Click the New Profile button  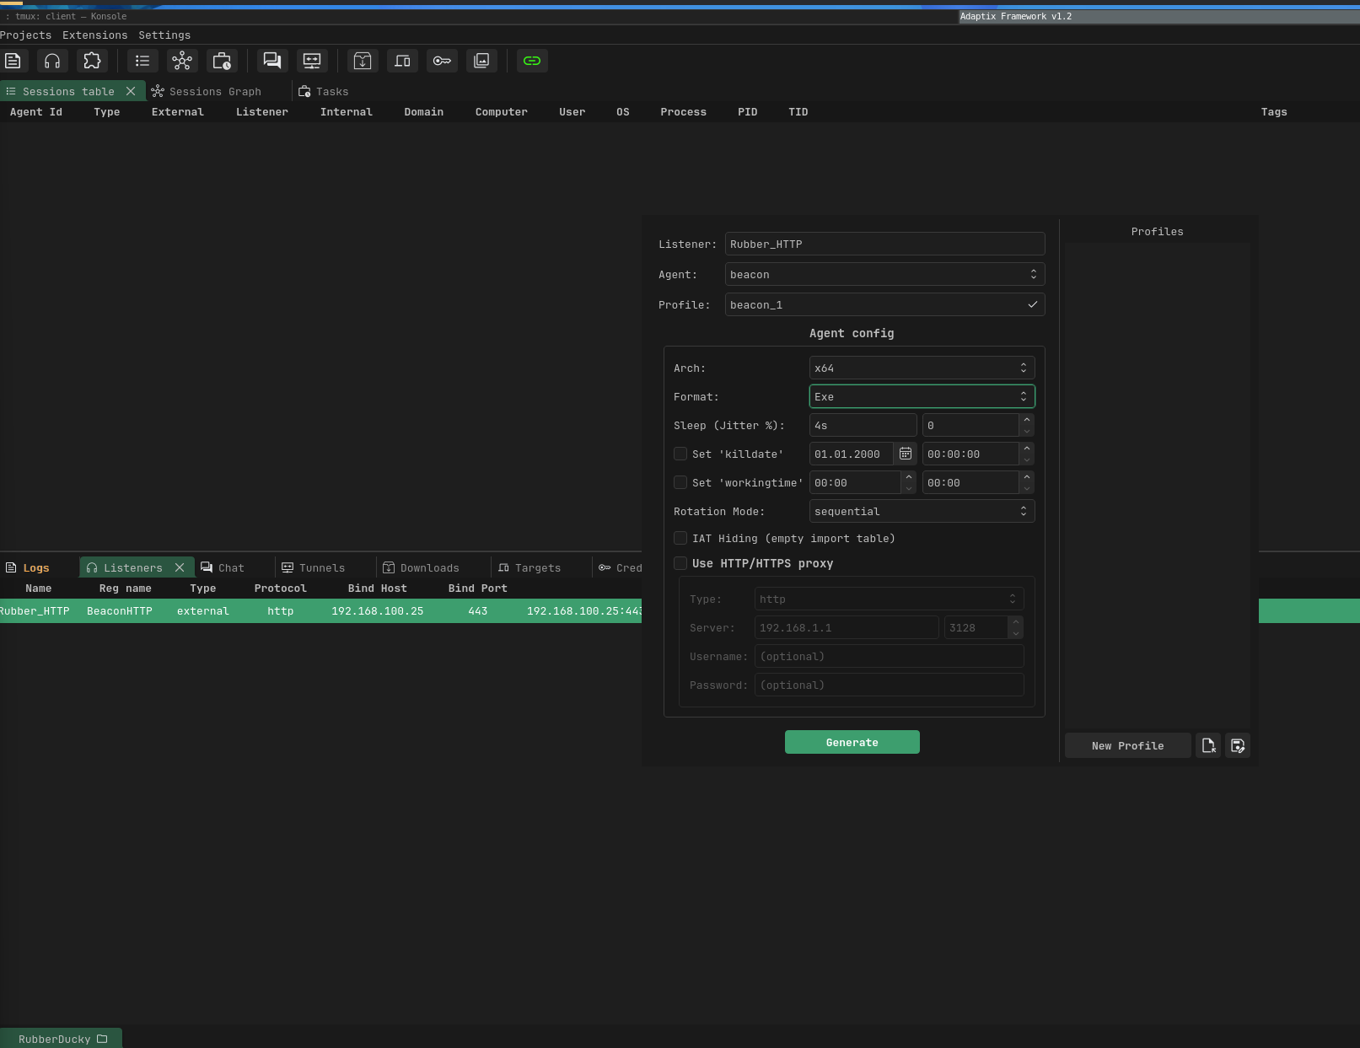click(1127, 745)
